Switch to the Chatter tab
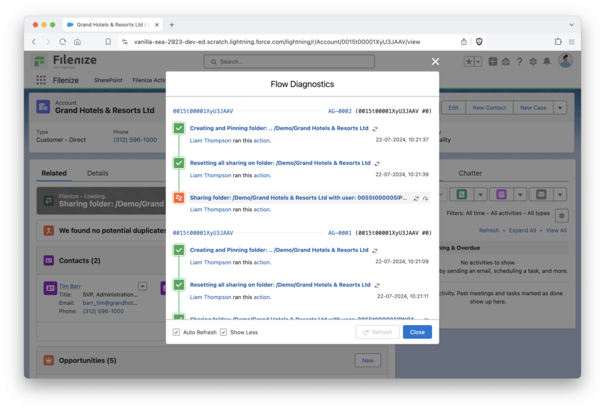 [470, 173]
